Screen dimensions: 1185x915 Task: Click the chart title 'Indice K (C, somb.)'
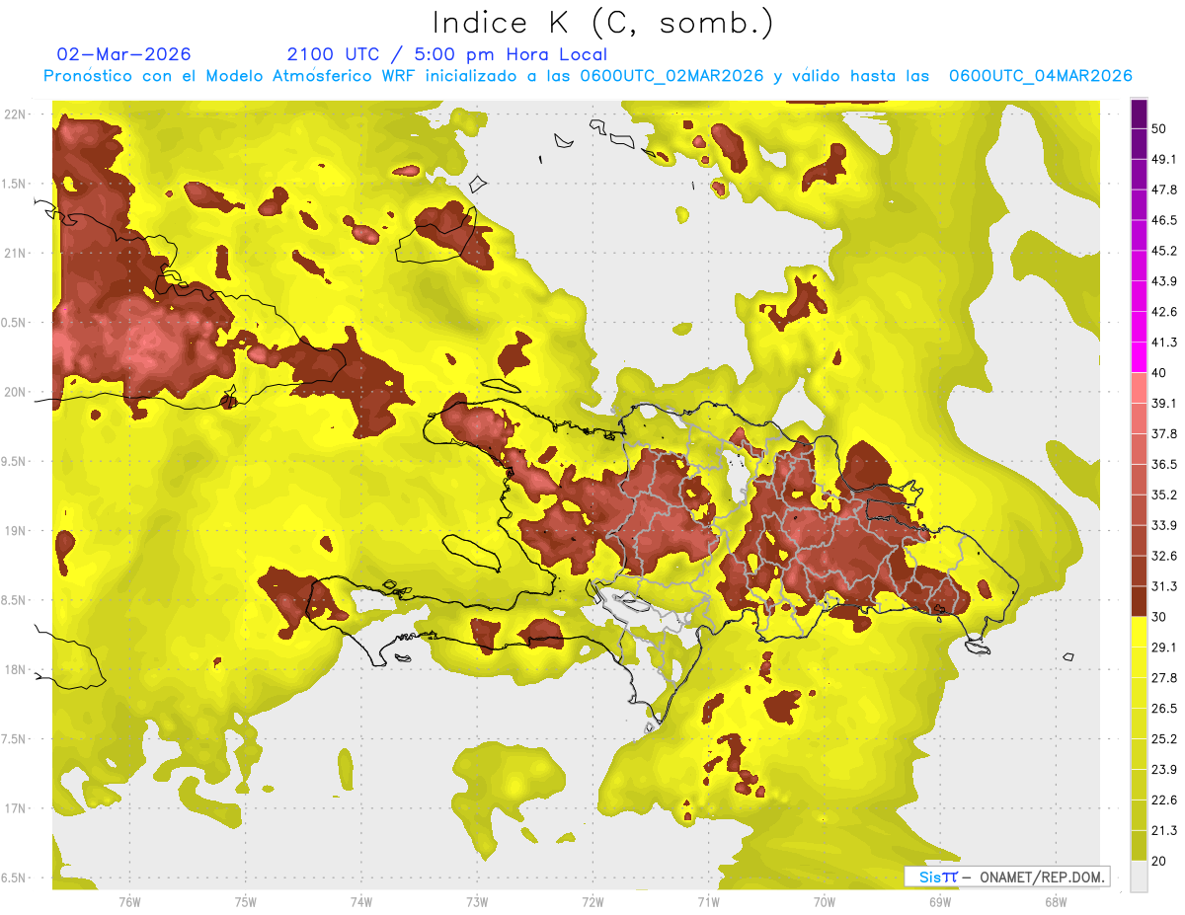click(603, 22)
